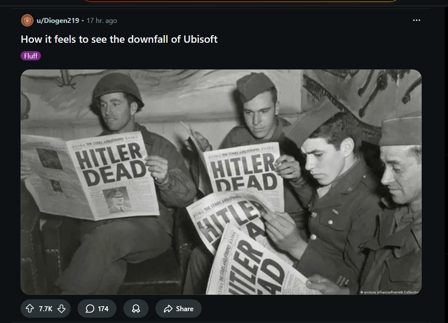Viewport: 448px width, 323px height.
Task: Open the post titled How it feels to see the downfall of Ubisoft
Action: pos(119,39)
